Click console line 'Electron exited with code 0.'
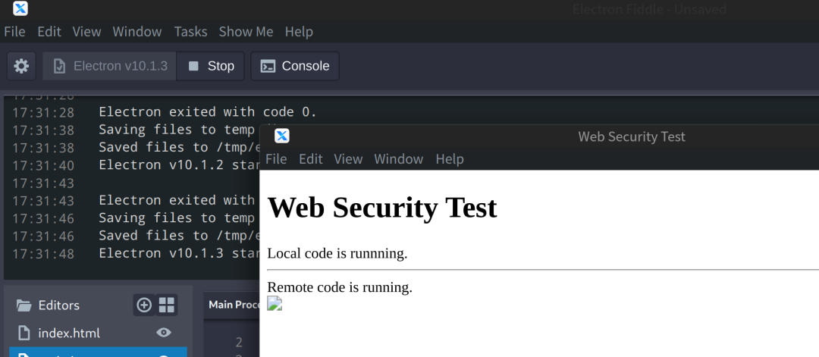 [208, 111]
